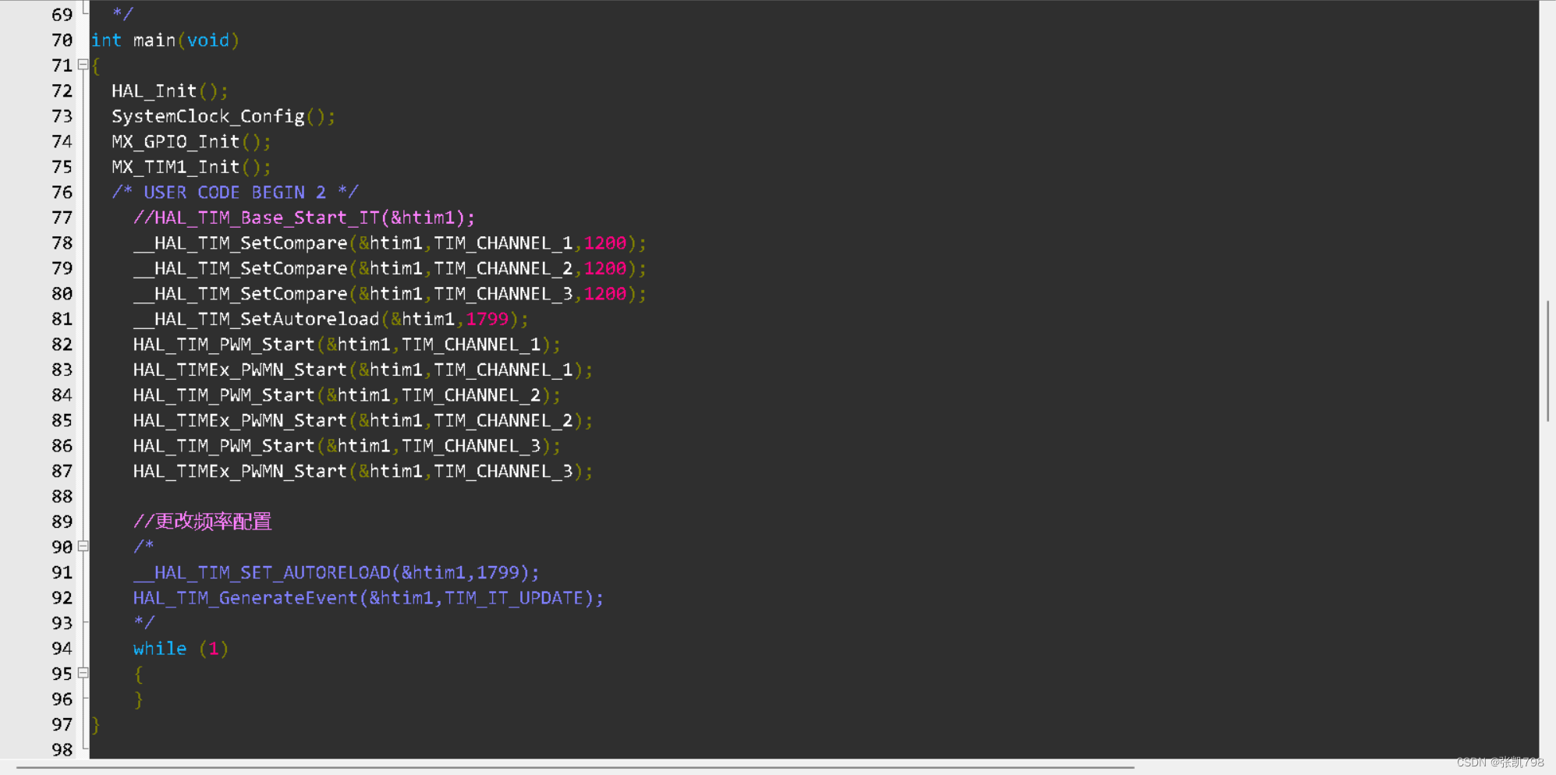Click the 'HAL_Init();' call
Image resolution: width=1556 pixels, height=775 pixels.
click(170, 91)
